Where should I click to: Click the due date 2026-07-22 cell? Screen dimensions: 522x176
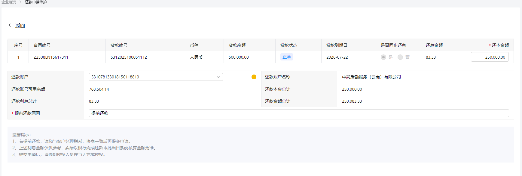click(337, 57)
